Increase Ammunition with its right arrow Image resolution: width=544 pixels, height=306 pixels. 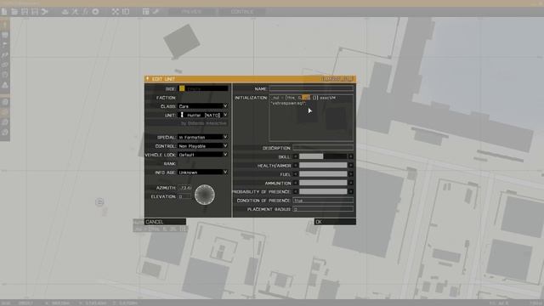351,183
